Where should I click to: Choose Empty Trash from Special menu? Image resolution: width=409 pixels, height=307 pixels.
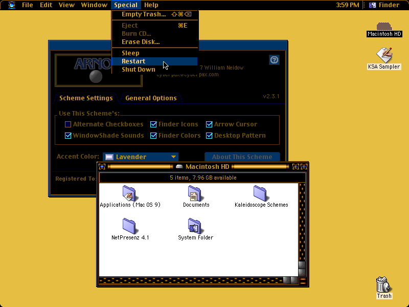pyautogui.click(x=155, y=14)
